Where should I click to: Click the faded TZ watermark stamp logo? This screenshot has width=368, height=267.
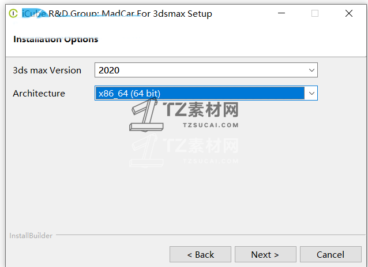146,151
